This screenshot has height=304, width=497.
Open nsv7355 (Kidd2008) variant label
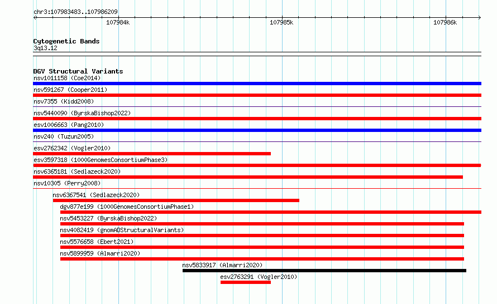point(64,101)
